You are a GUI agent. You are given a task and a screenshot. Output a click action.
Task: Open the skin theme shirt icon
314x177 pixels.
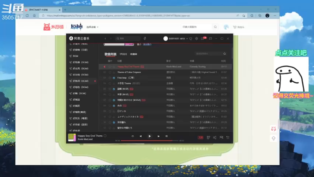191,39
